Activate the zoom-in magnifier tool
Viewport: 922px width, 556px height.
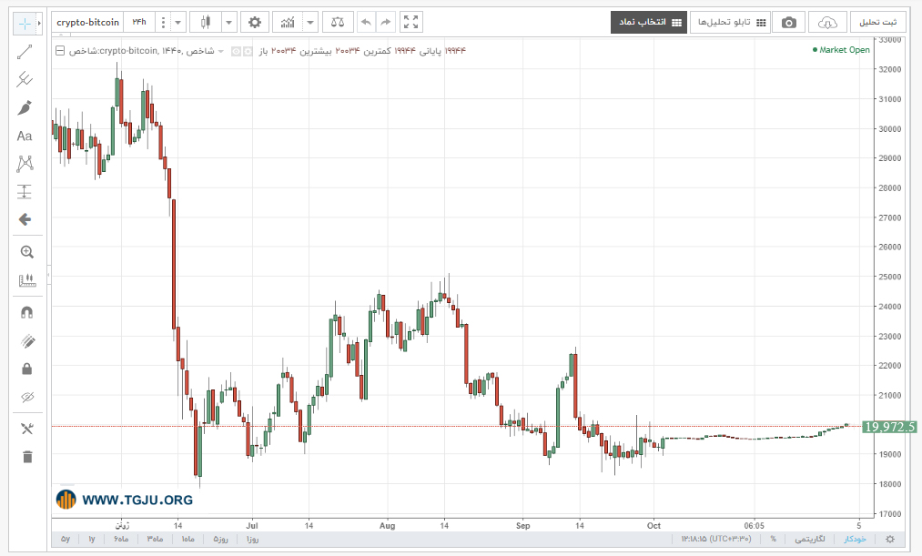point(27,252)
